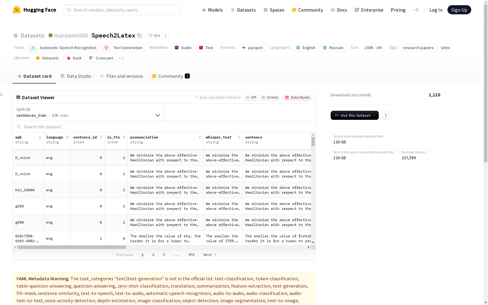The height and width of the screenshot is (305, 488).
Task: Expand the Split sentences_train dropdown
Action: pos(88,112)
